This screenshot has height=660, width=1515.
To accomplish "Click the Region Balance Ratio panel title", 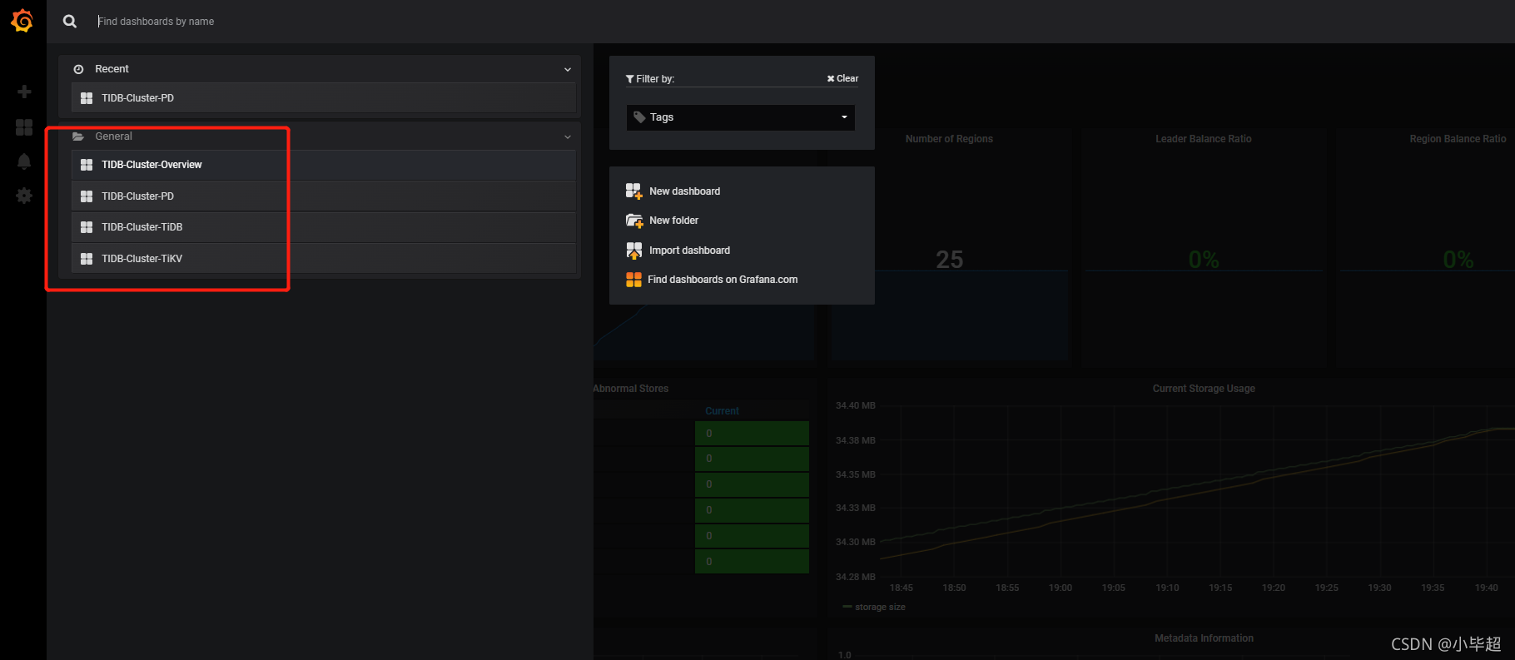I will [1458, 139].
